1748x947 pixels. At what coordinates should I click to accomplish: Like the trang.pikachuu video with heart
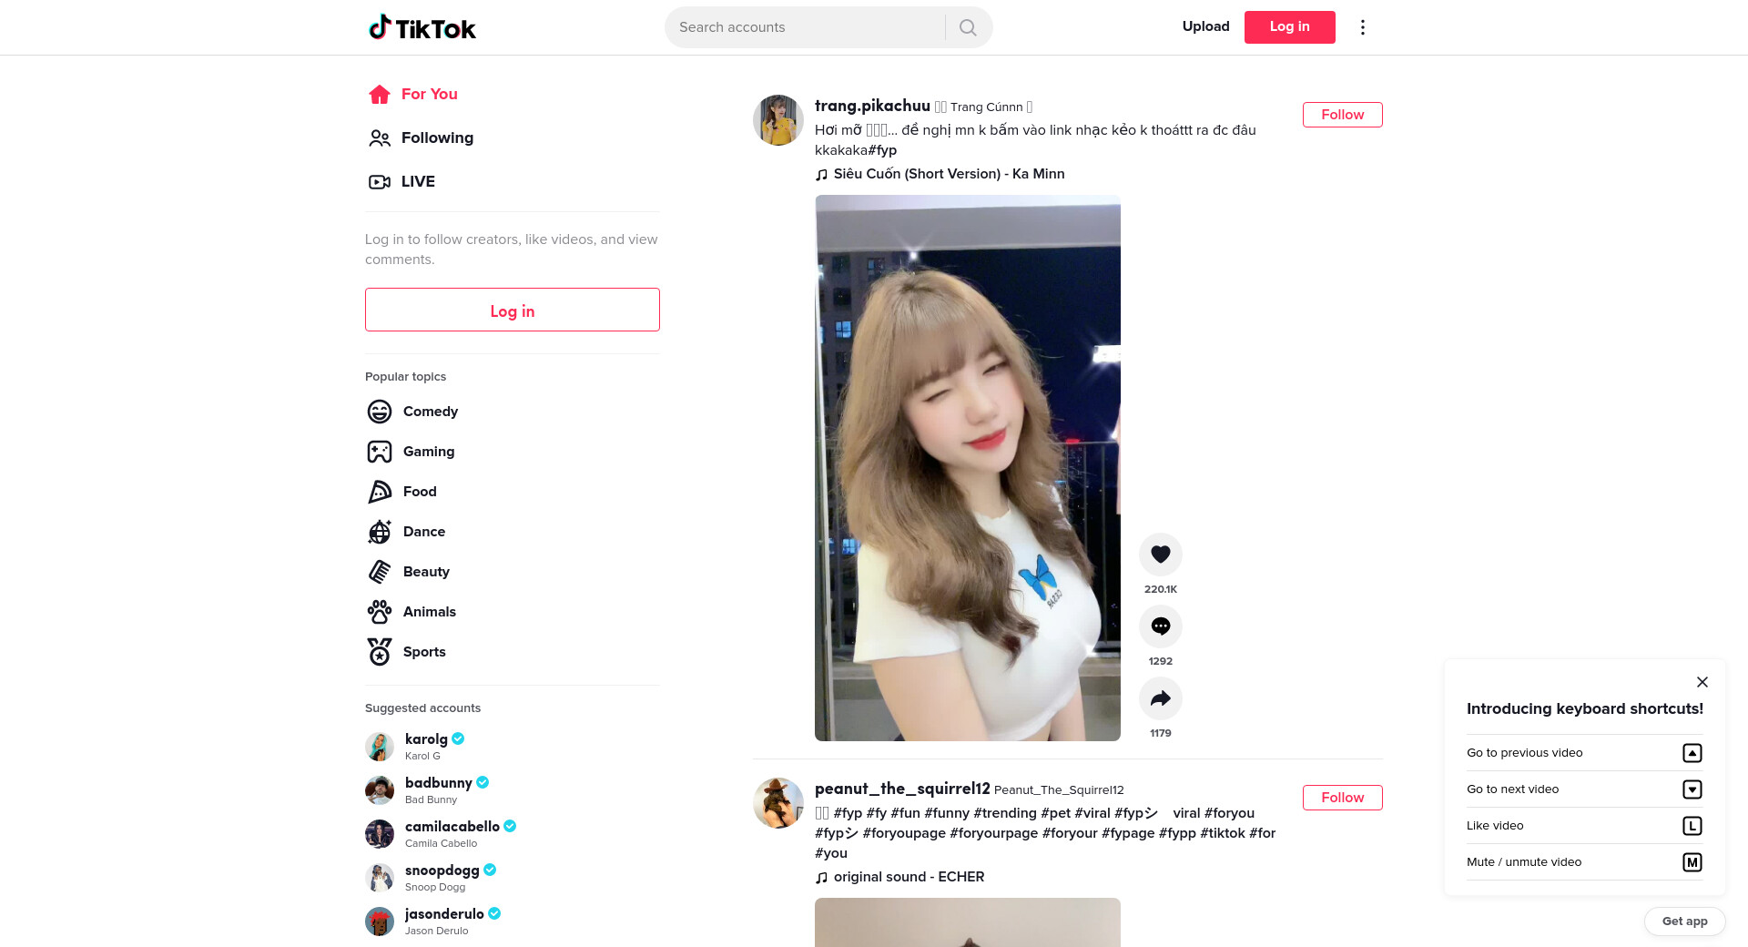pyautogui.click(x=1161, y=555)
